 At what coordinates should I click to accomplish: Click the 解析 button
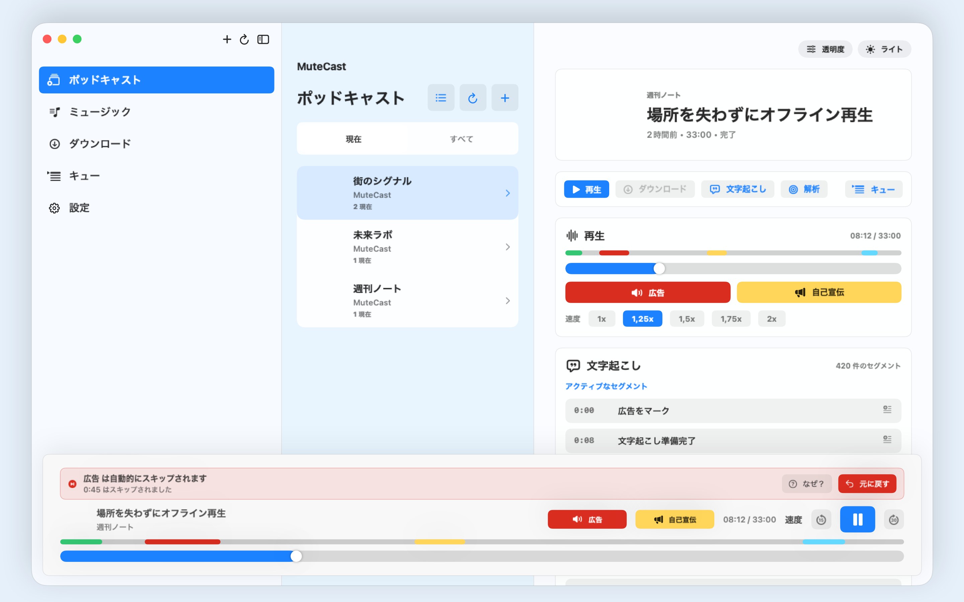804,189
